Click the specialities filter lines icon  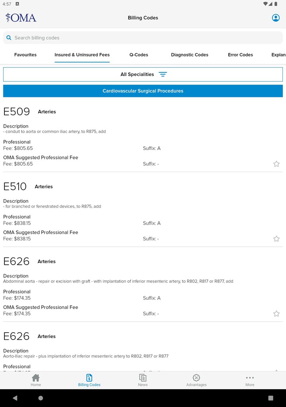click(163, 74)
